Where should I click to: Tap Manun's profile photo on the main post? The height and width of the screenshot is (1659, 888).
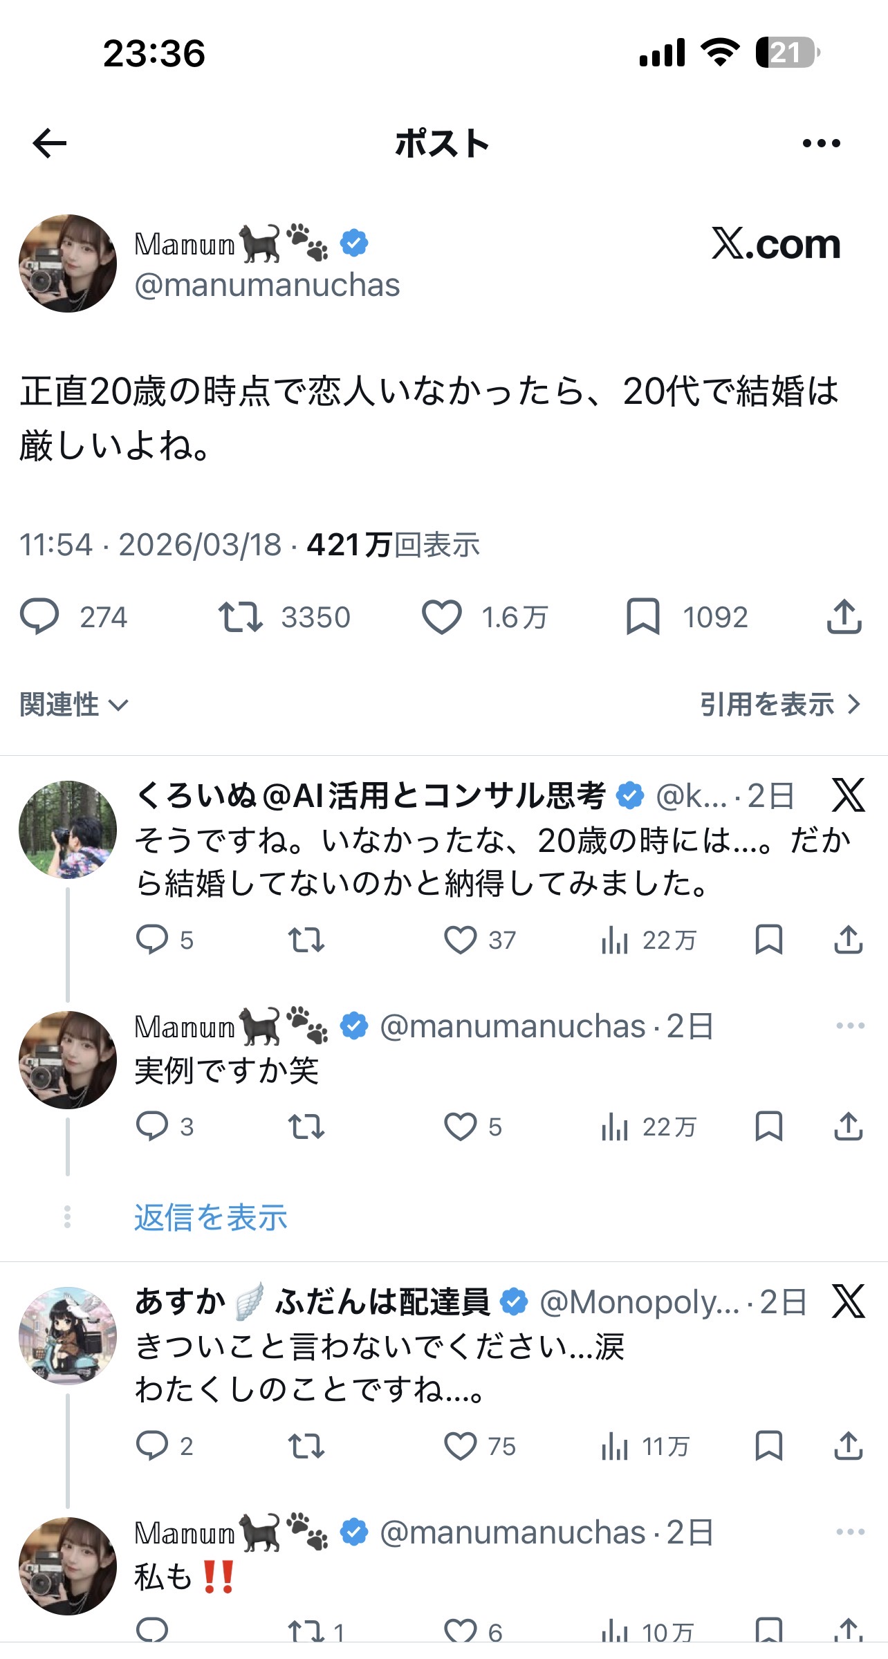(68, 263)
